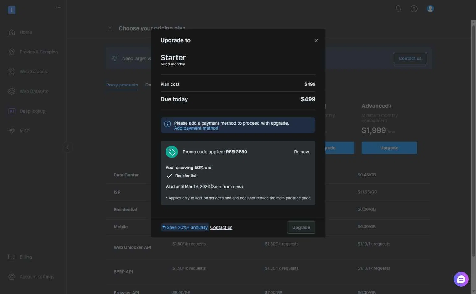Click the Data Center row label
This screenshot has width=476, height=294.
[x=126, y=175]
